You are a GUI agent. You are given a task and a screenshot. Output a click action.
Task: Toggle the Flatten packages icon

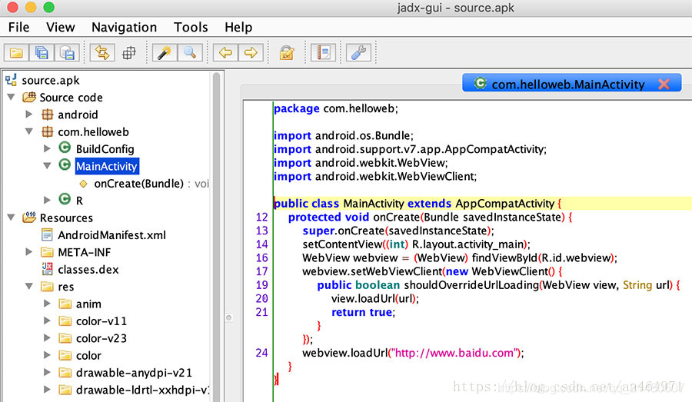[129, 53]
